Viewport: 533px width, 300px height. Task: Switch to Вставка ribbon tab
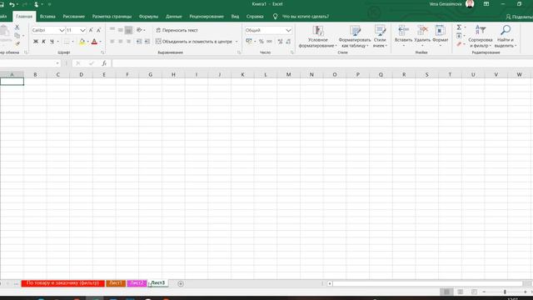[x=47, y=17]
